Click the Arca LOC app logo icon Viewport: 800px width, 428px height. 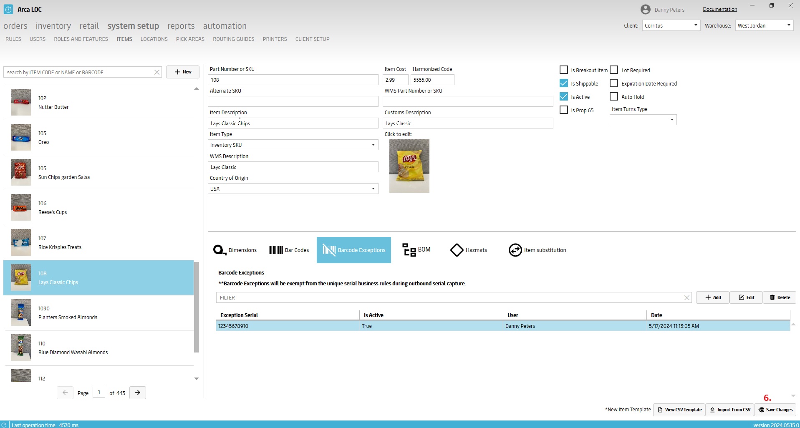click(8, 9)
